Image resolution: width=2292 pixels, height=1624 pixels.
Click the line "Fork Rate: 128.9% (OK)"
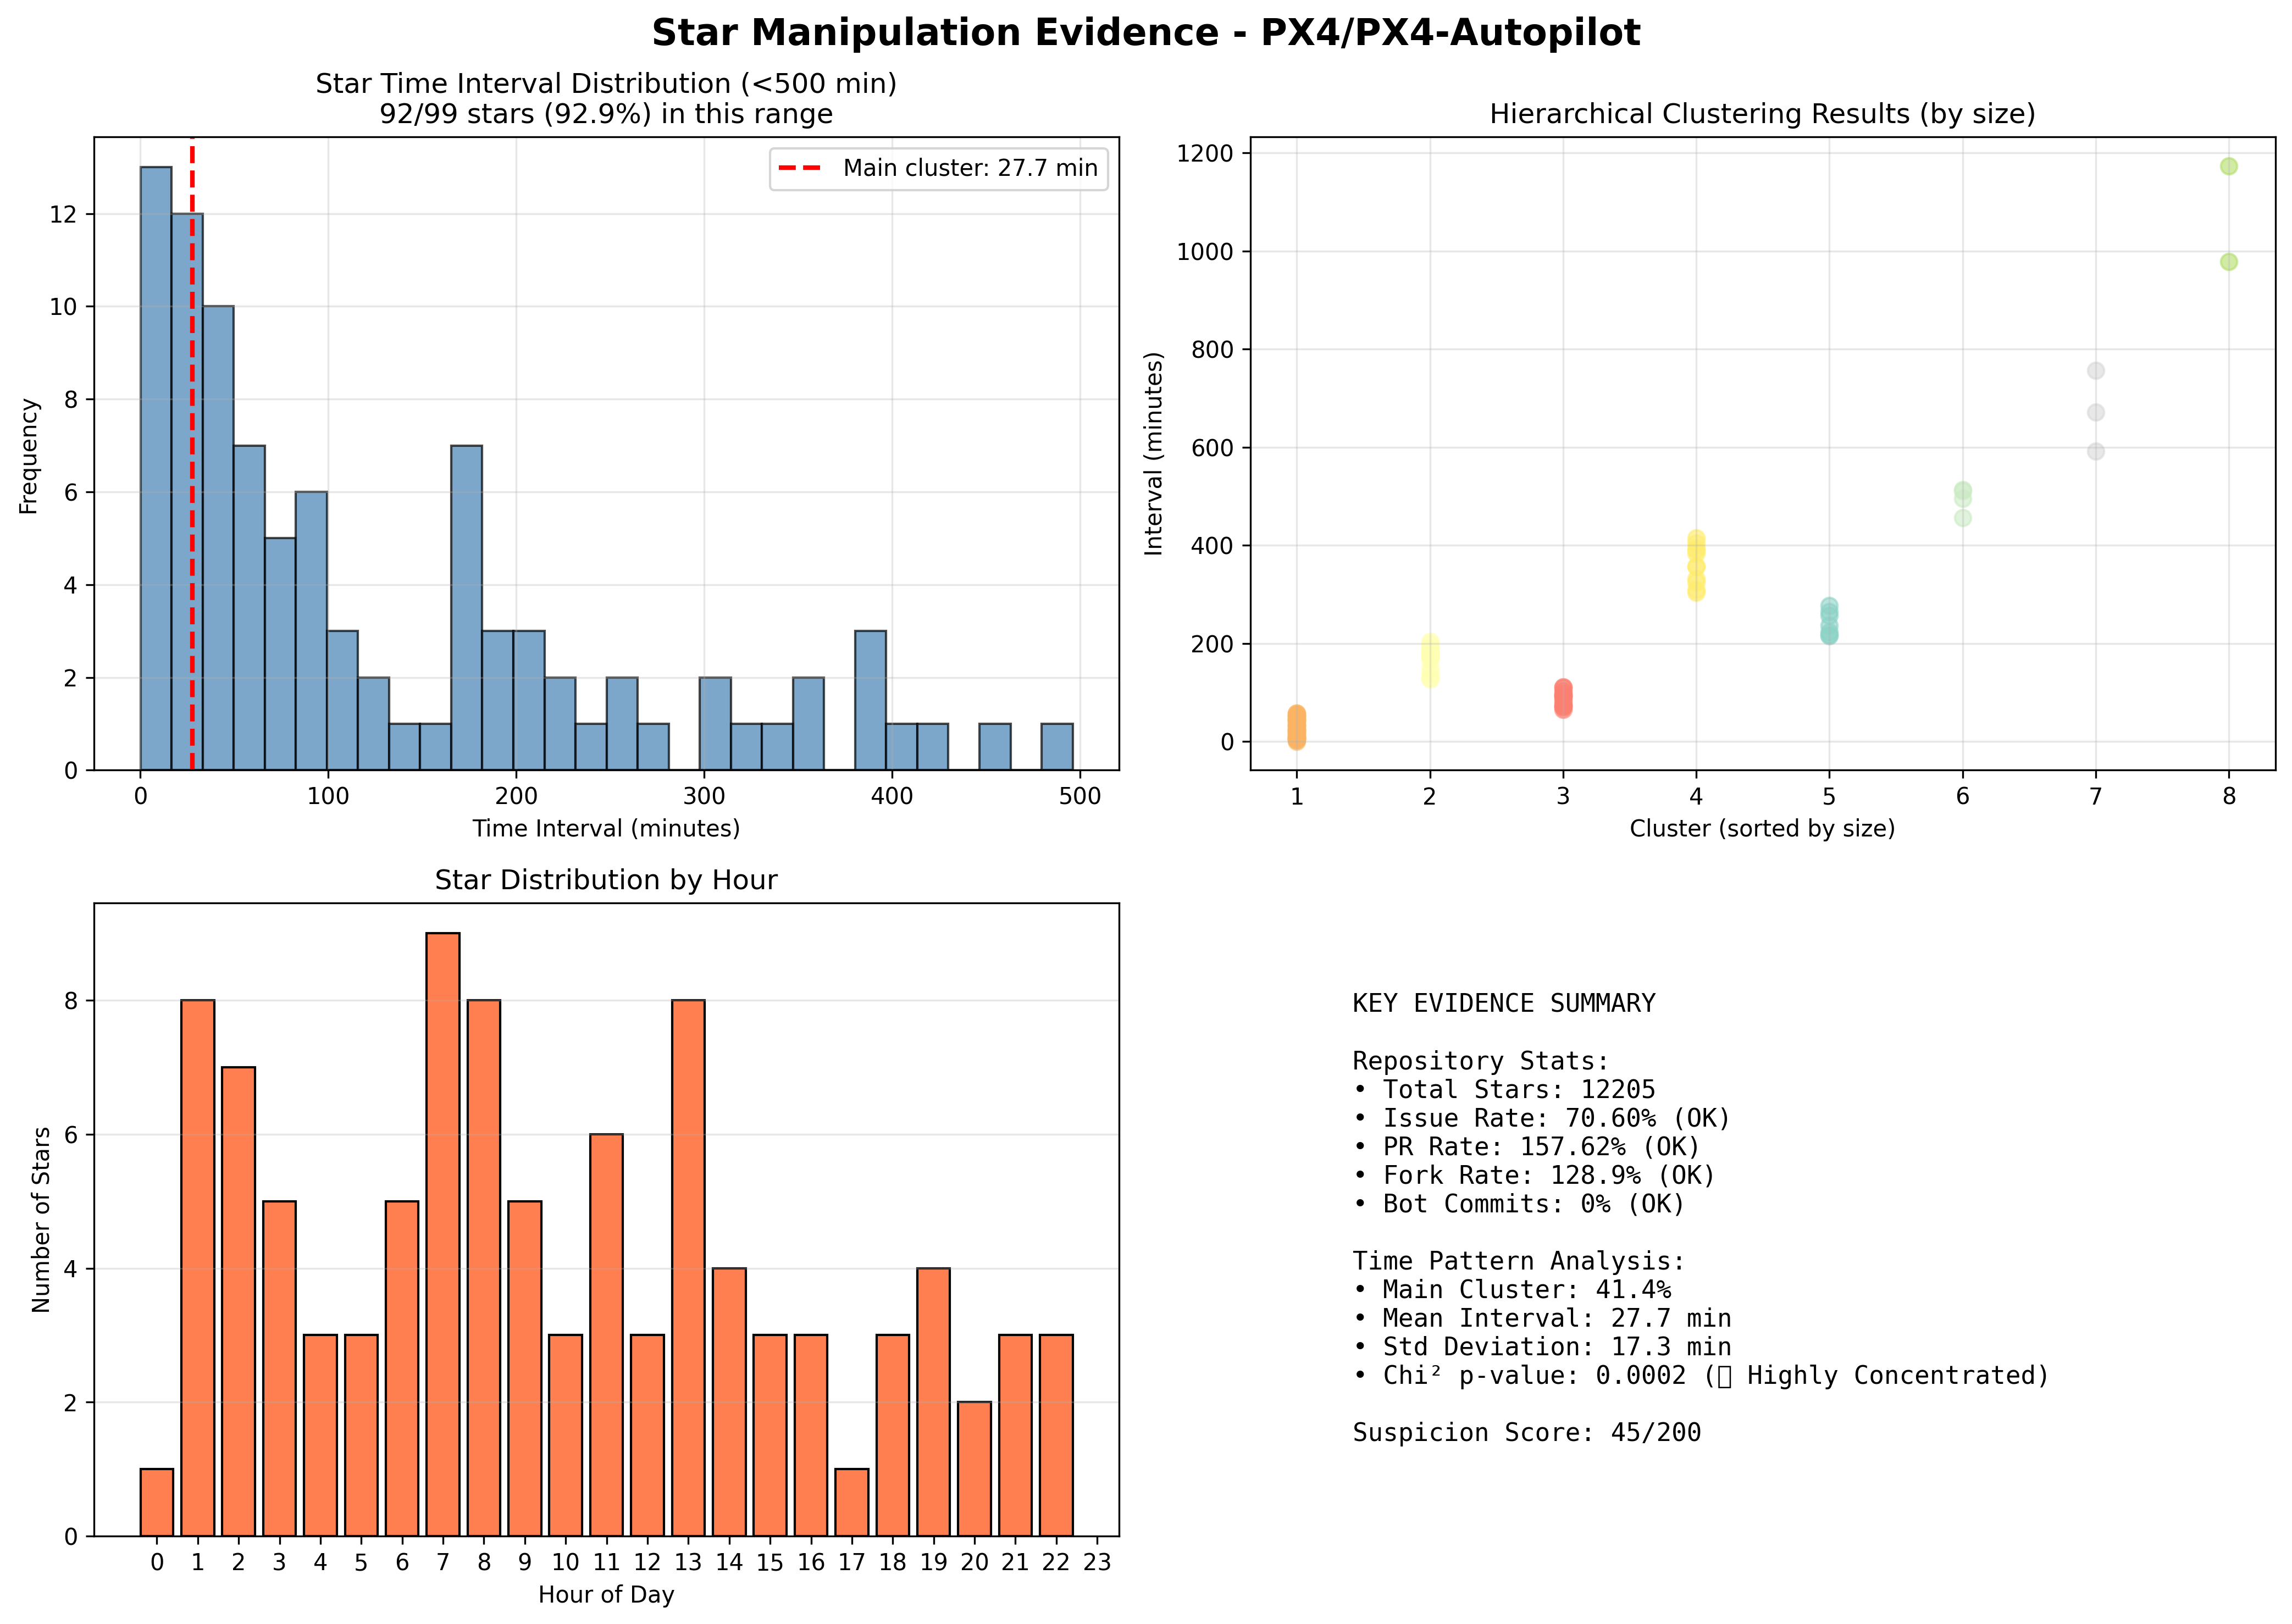click(1534, 1175)
